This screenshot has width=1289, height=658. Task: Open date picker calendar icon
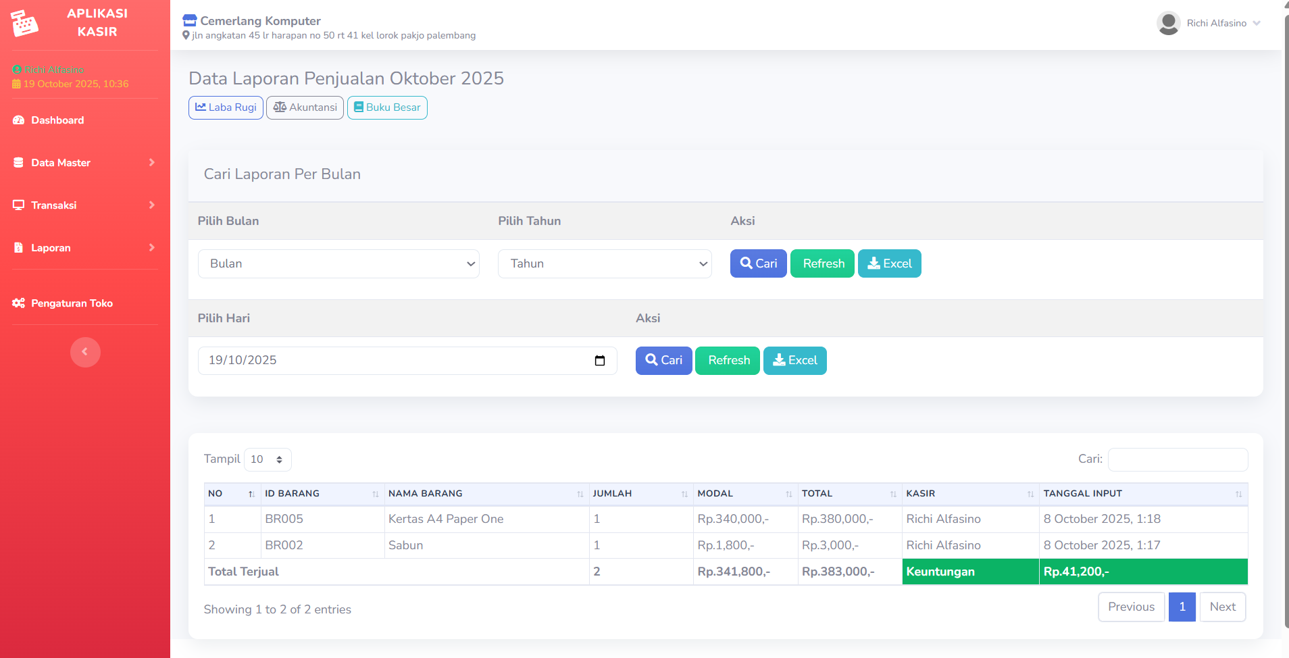(599, 361)
